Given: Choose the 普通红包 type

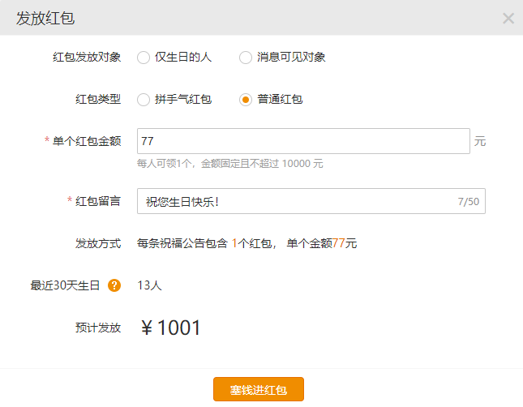Looking at the screenshot, I should [246, 100].
